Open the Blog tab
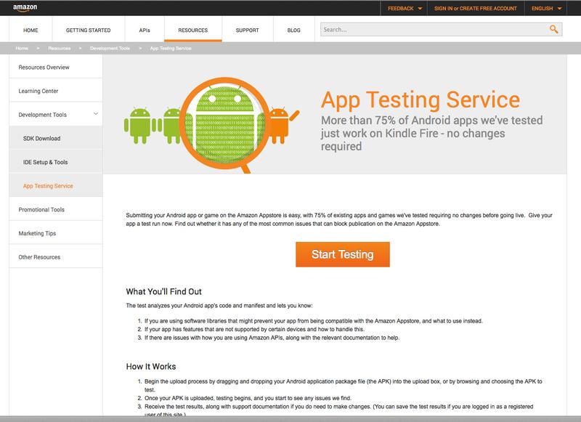The width and height of the screenshot is (581, 422). [294, 30]
